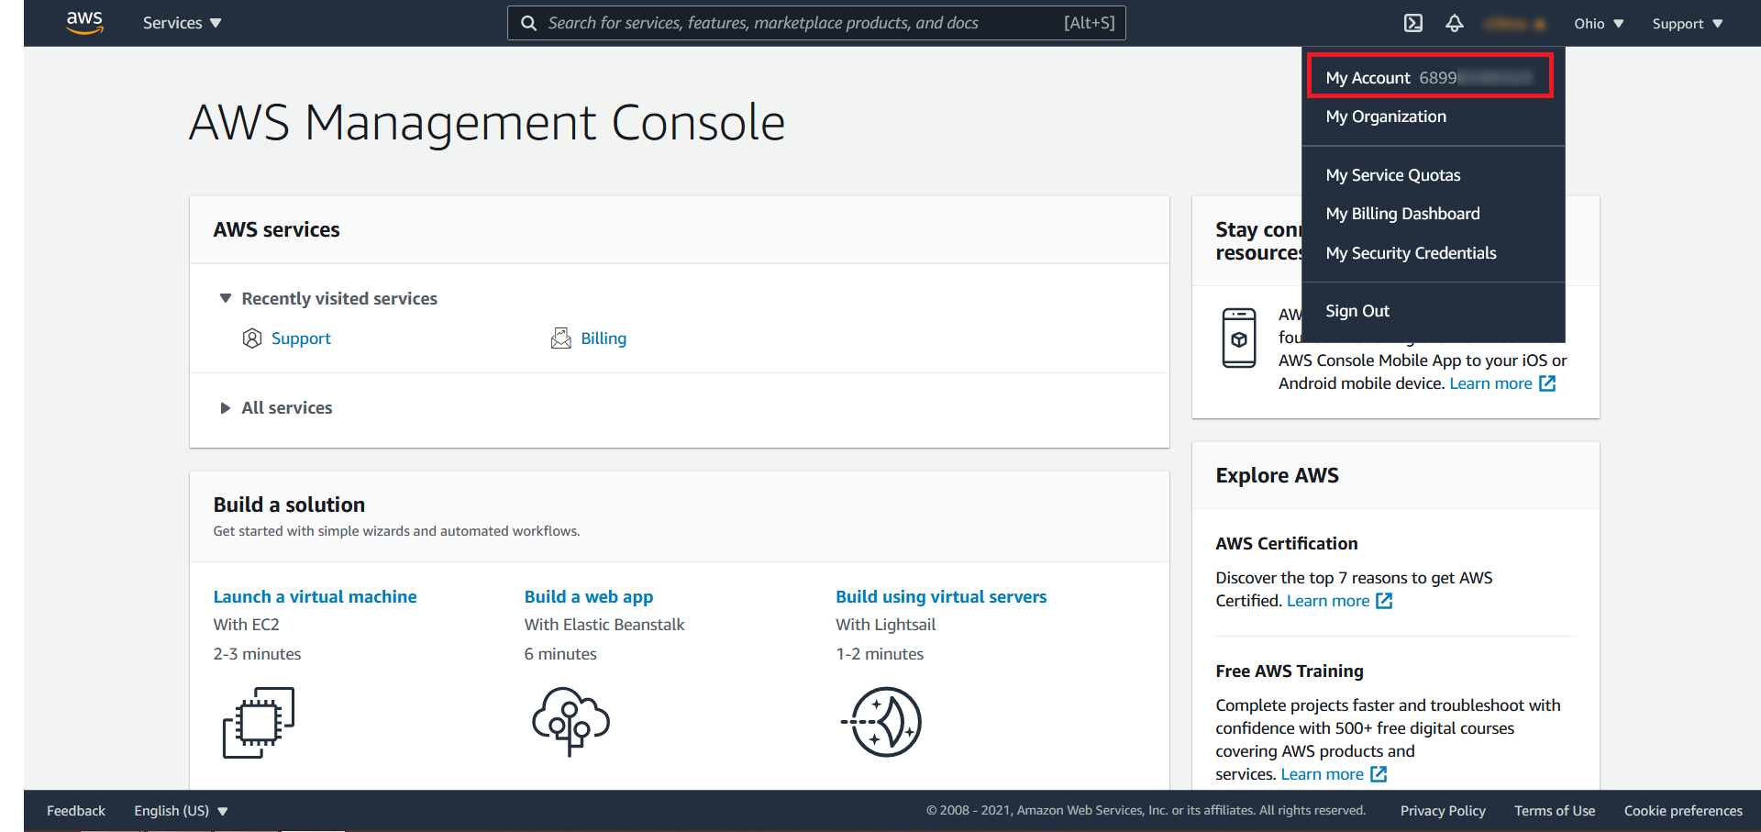Screen dimensions: 1761x832
Task: Click the AWS Management Console heading
Action: (487, 123)
